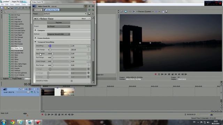Screen dimensions: 223x125
Task: Open the No Preset dropdown
Action: point(59,26)
